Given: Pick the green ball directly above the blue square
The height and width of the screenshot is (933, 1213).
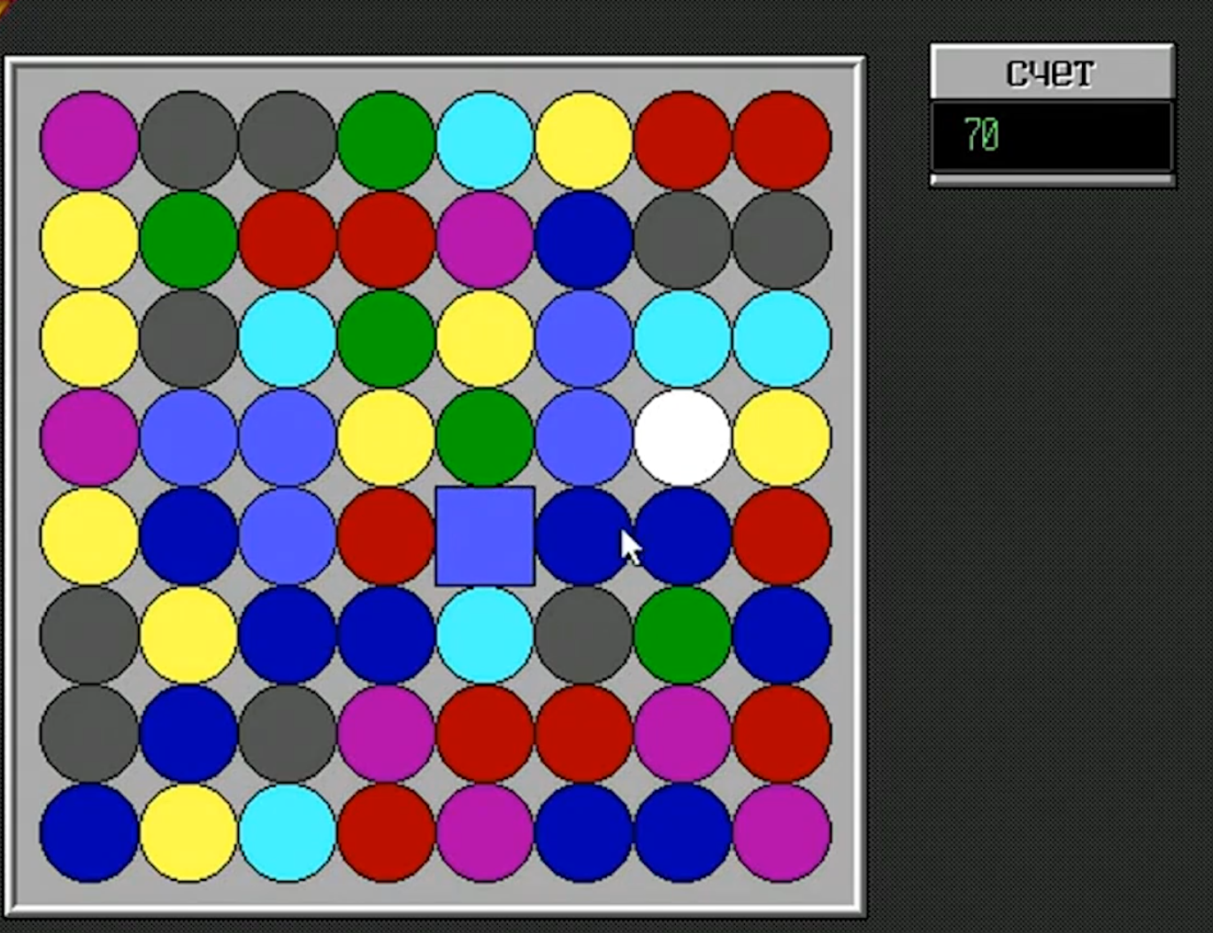Looking at the screenshot, I should (485, 437).
